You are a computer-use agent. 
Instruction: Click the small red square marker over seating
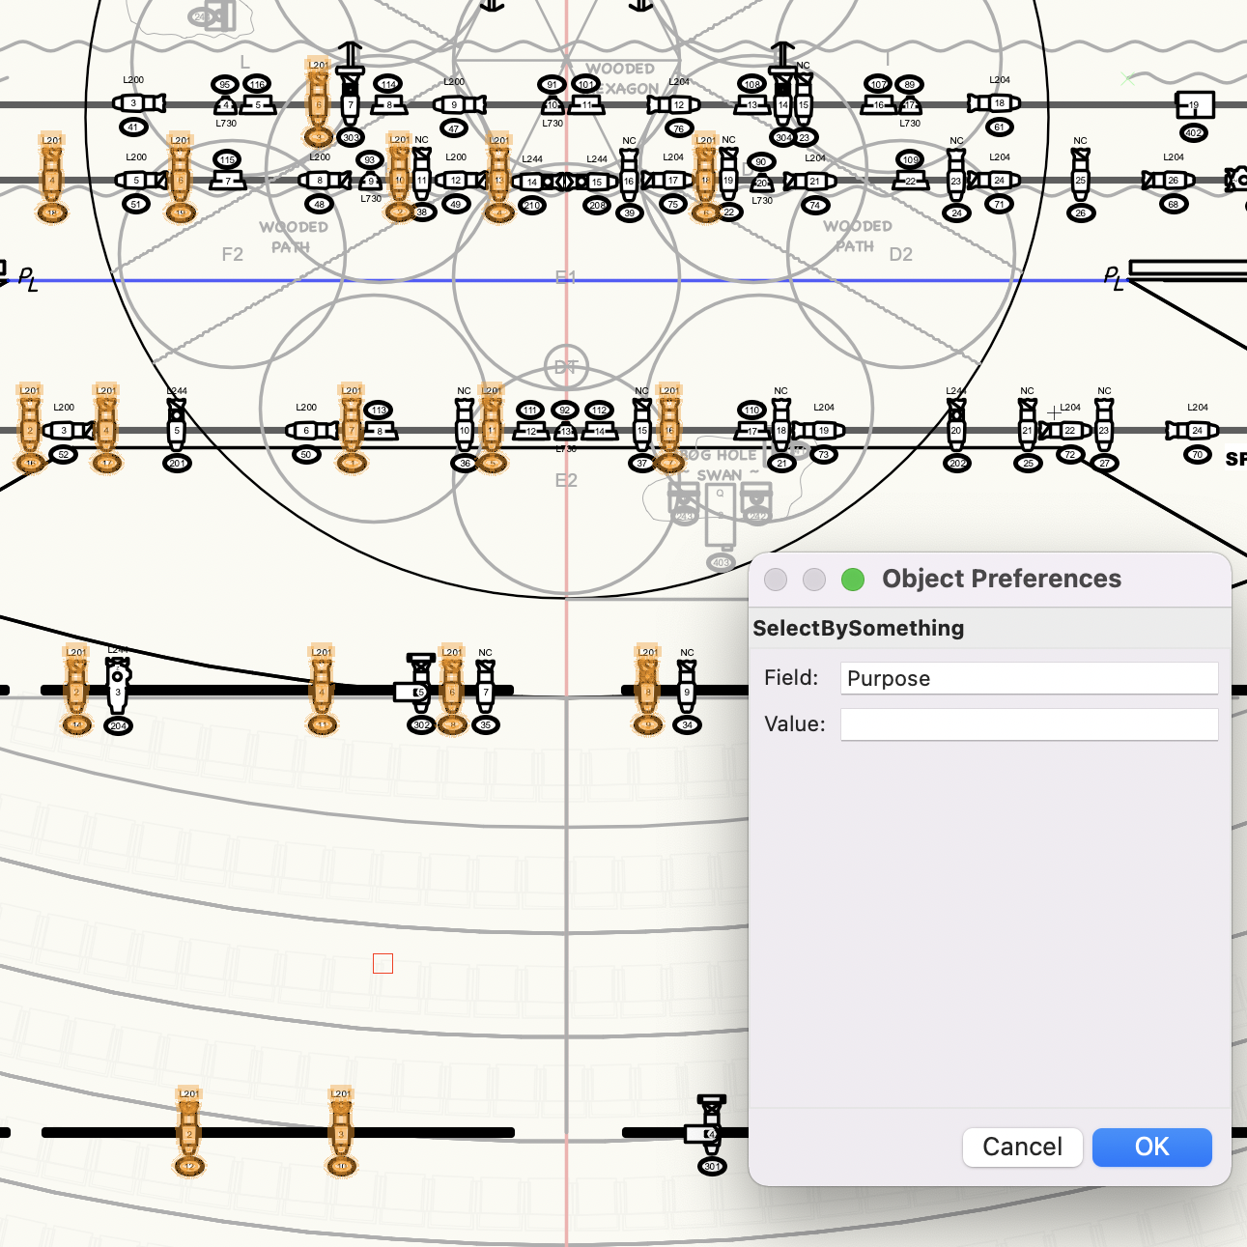coord(383,963)
